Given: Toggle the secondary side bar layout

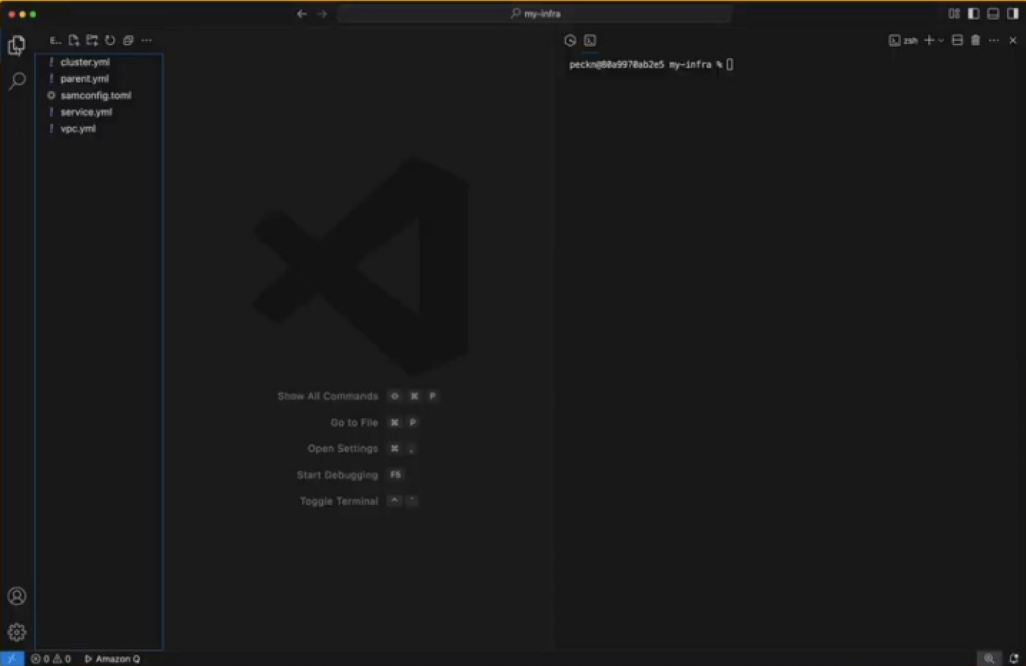Looking at the screenshot, I should click(x=1013, y=14).
